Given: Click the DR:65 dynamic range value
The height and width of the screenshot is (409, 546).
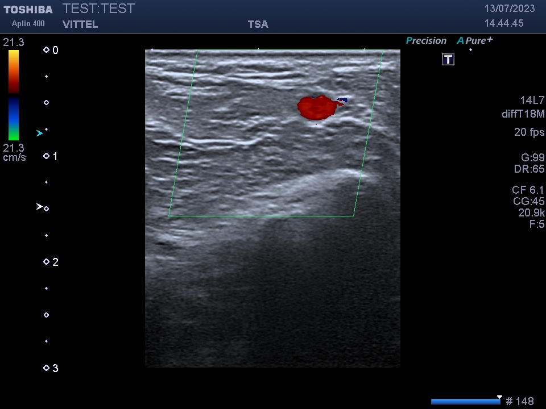Looking at the screenshot, I should click(529, 169).
